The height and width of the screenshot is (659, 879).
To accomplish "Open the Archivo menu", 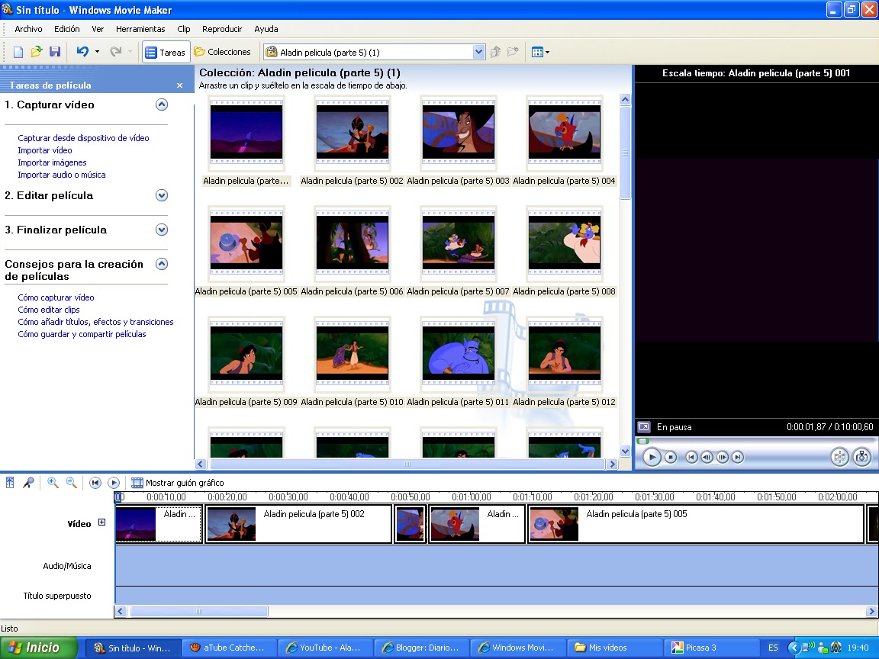I will [28, 29].
